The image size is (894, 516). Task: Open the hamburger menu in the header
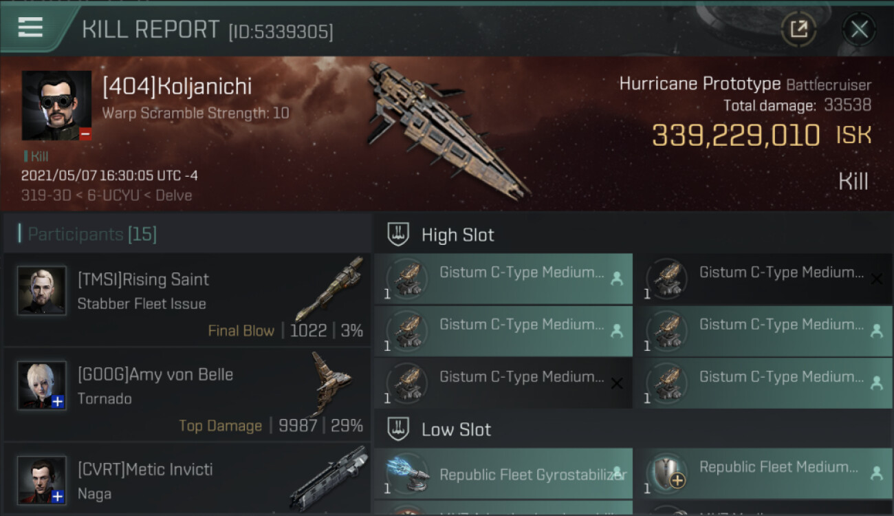point(30,28)
